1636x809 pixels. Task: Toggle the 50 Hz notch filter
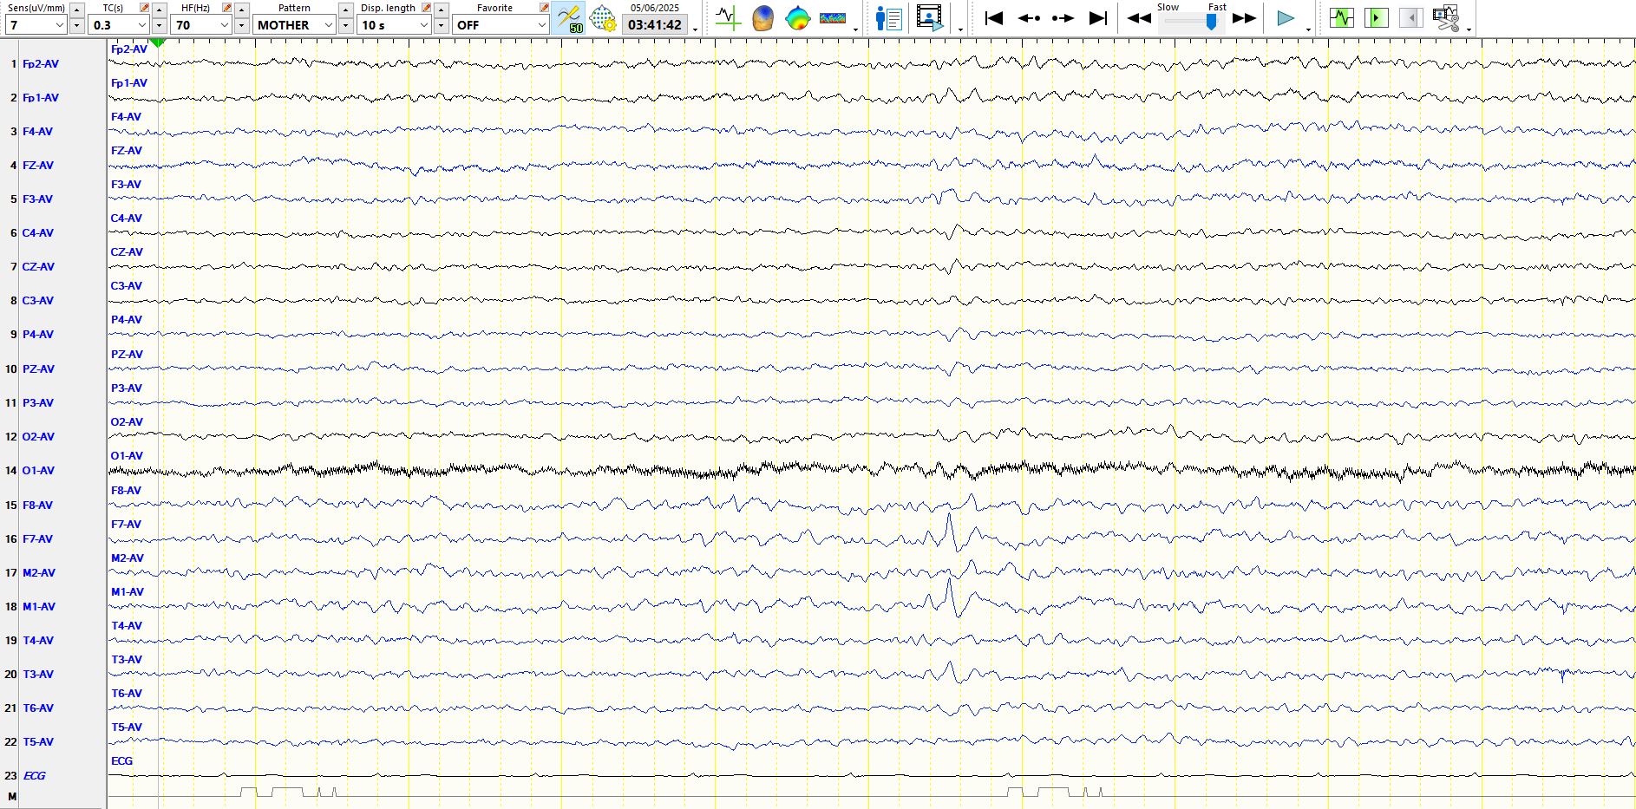[x=568, y=18]
